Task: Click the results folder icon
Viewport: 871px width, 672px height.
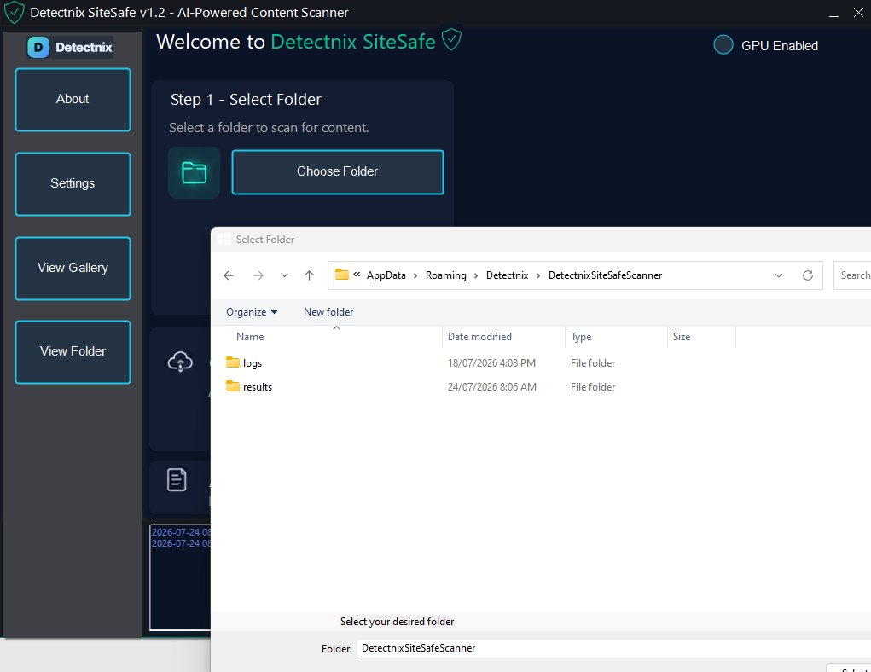Action: pos(233,386)
